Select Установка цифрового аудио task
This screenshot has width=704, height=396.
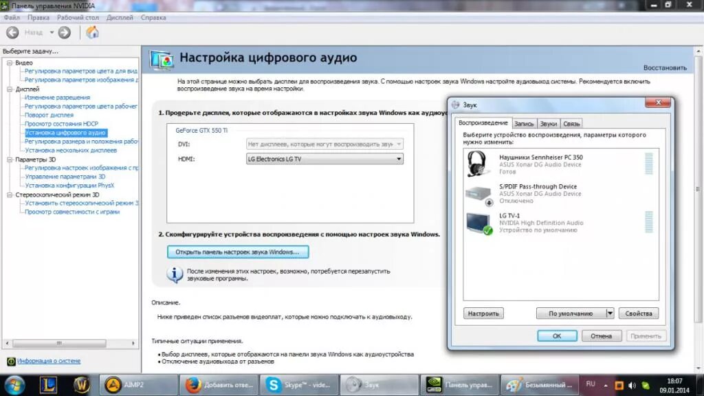coord(65,133)
